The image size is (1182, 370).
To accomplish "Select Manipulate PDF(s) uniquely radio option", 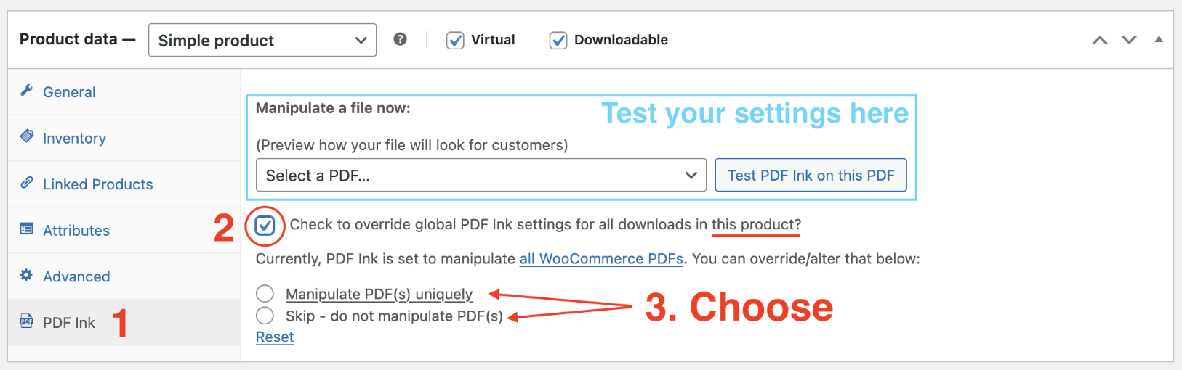I will tap(265, 294).
